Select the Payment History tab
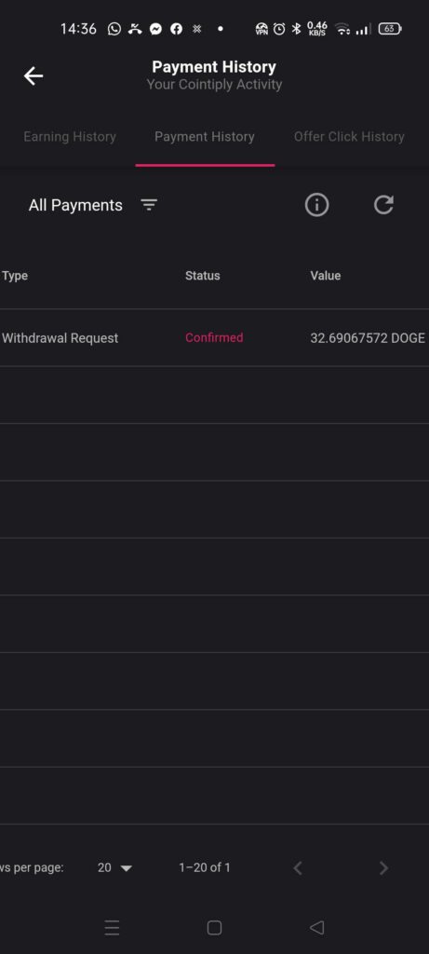Image resolution: width=429 pixels, height=954 pixels. (205, 136)
